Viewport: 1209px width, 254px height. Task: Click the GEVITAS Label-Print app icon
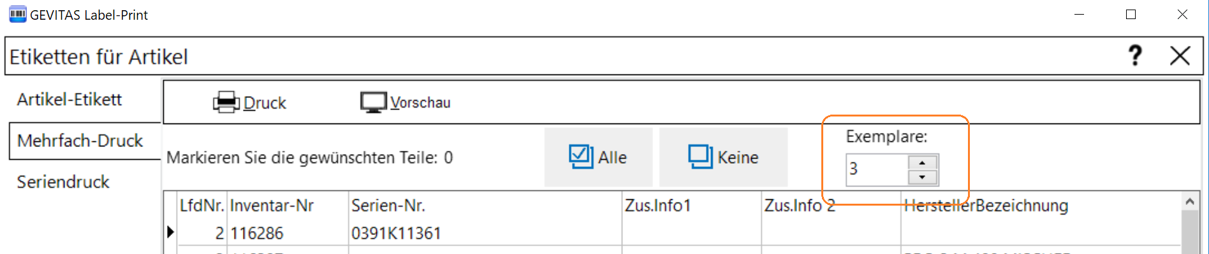point(18,14)
